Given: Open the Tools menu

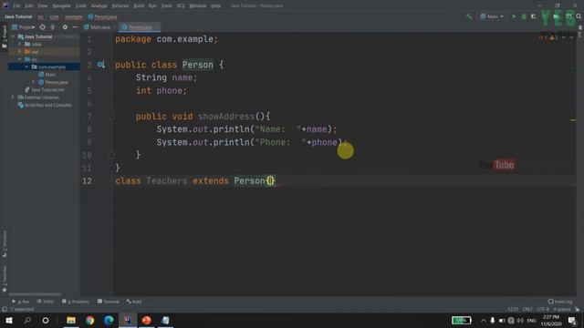Looking at the screenshot, I should click(166, 6).
